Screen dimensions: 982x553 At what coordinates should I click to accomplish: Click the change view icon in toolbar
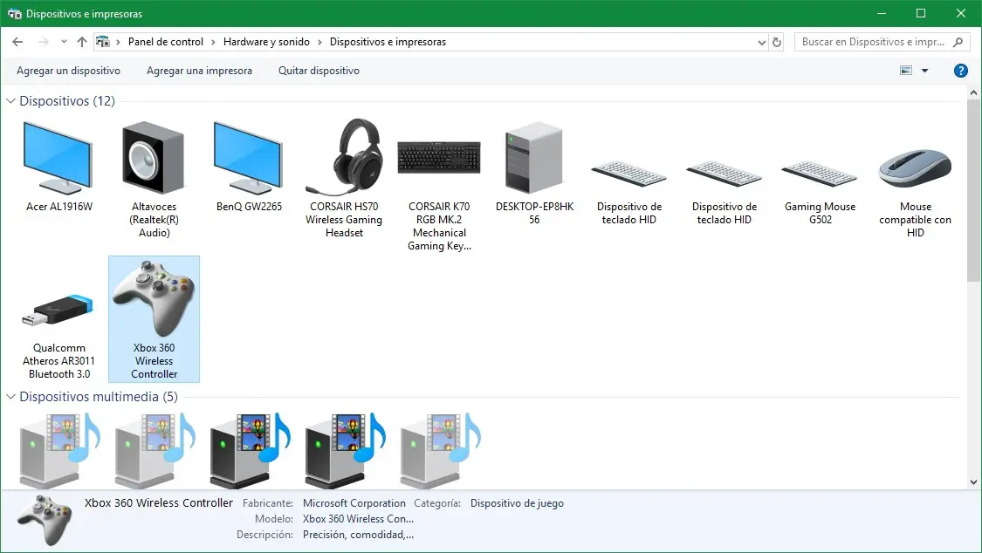(x=905, y=71)
